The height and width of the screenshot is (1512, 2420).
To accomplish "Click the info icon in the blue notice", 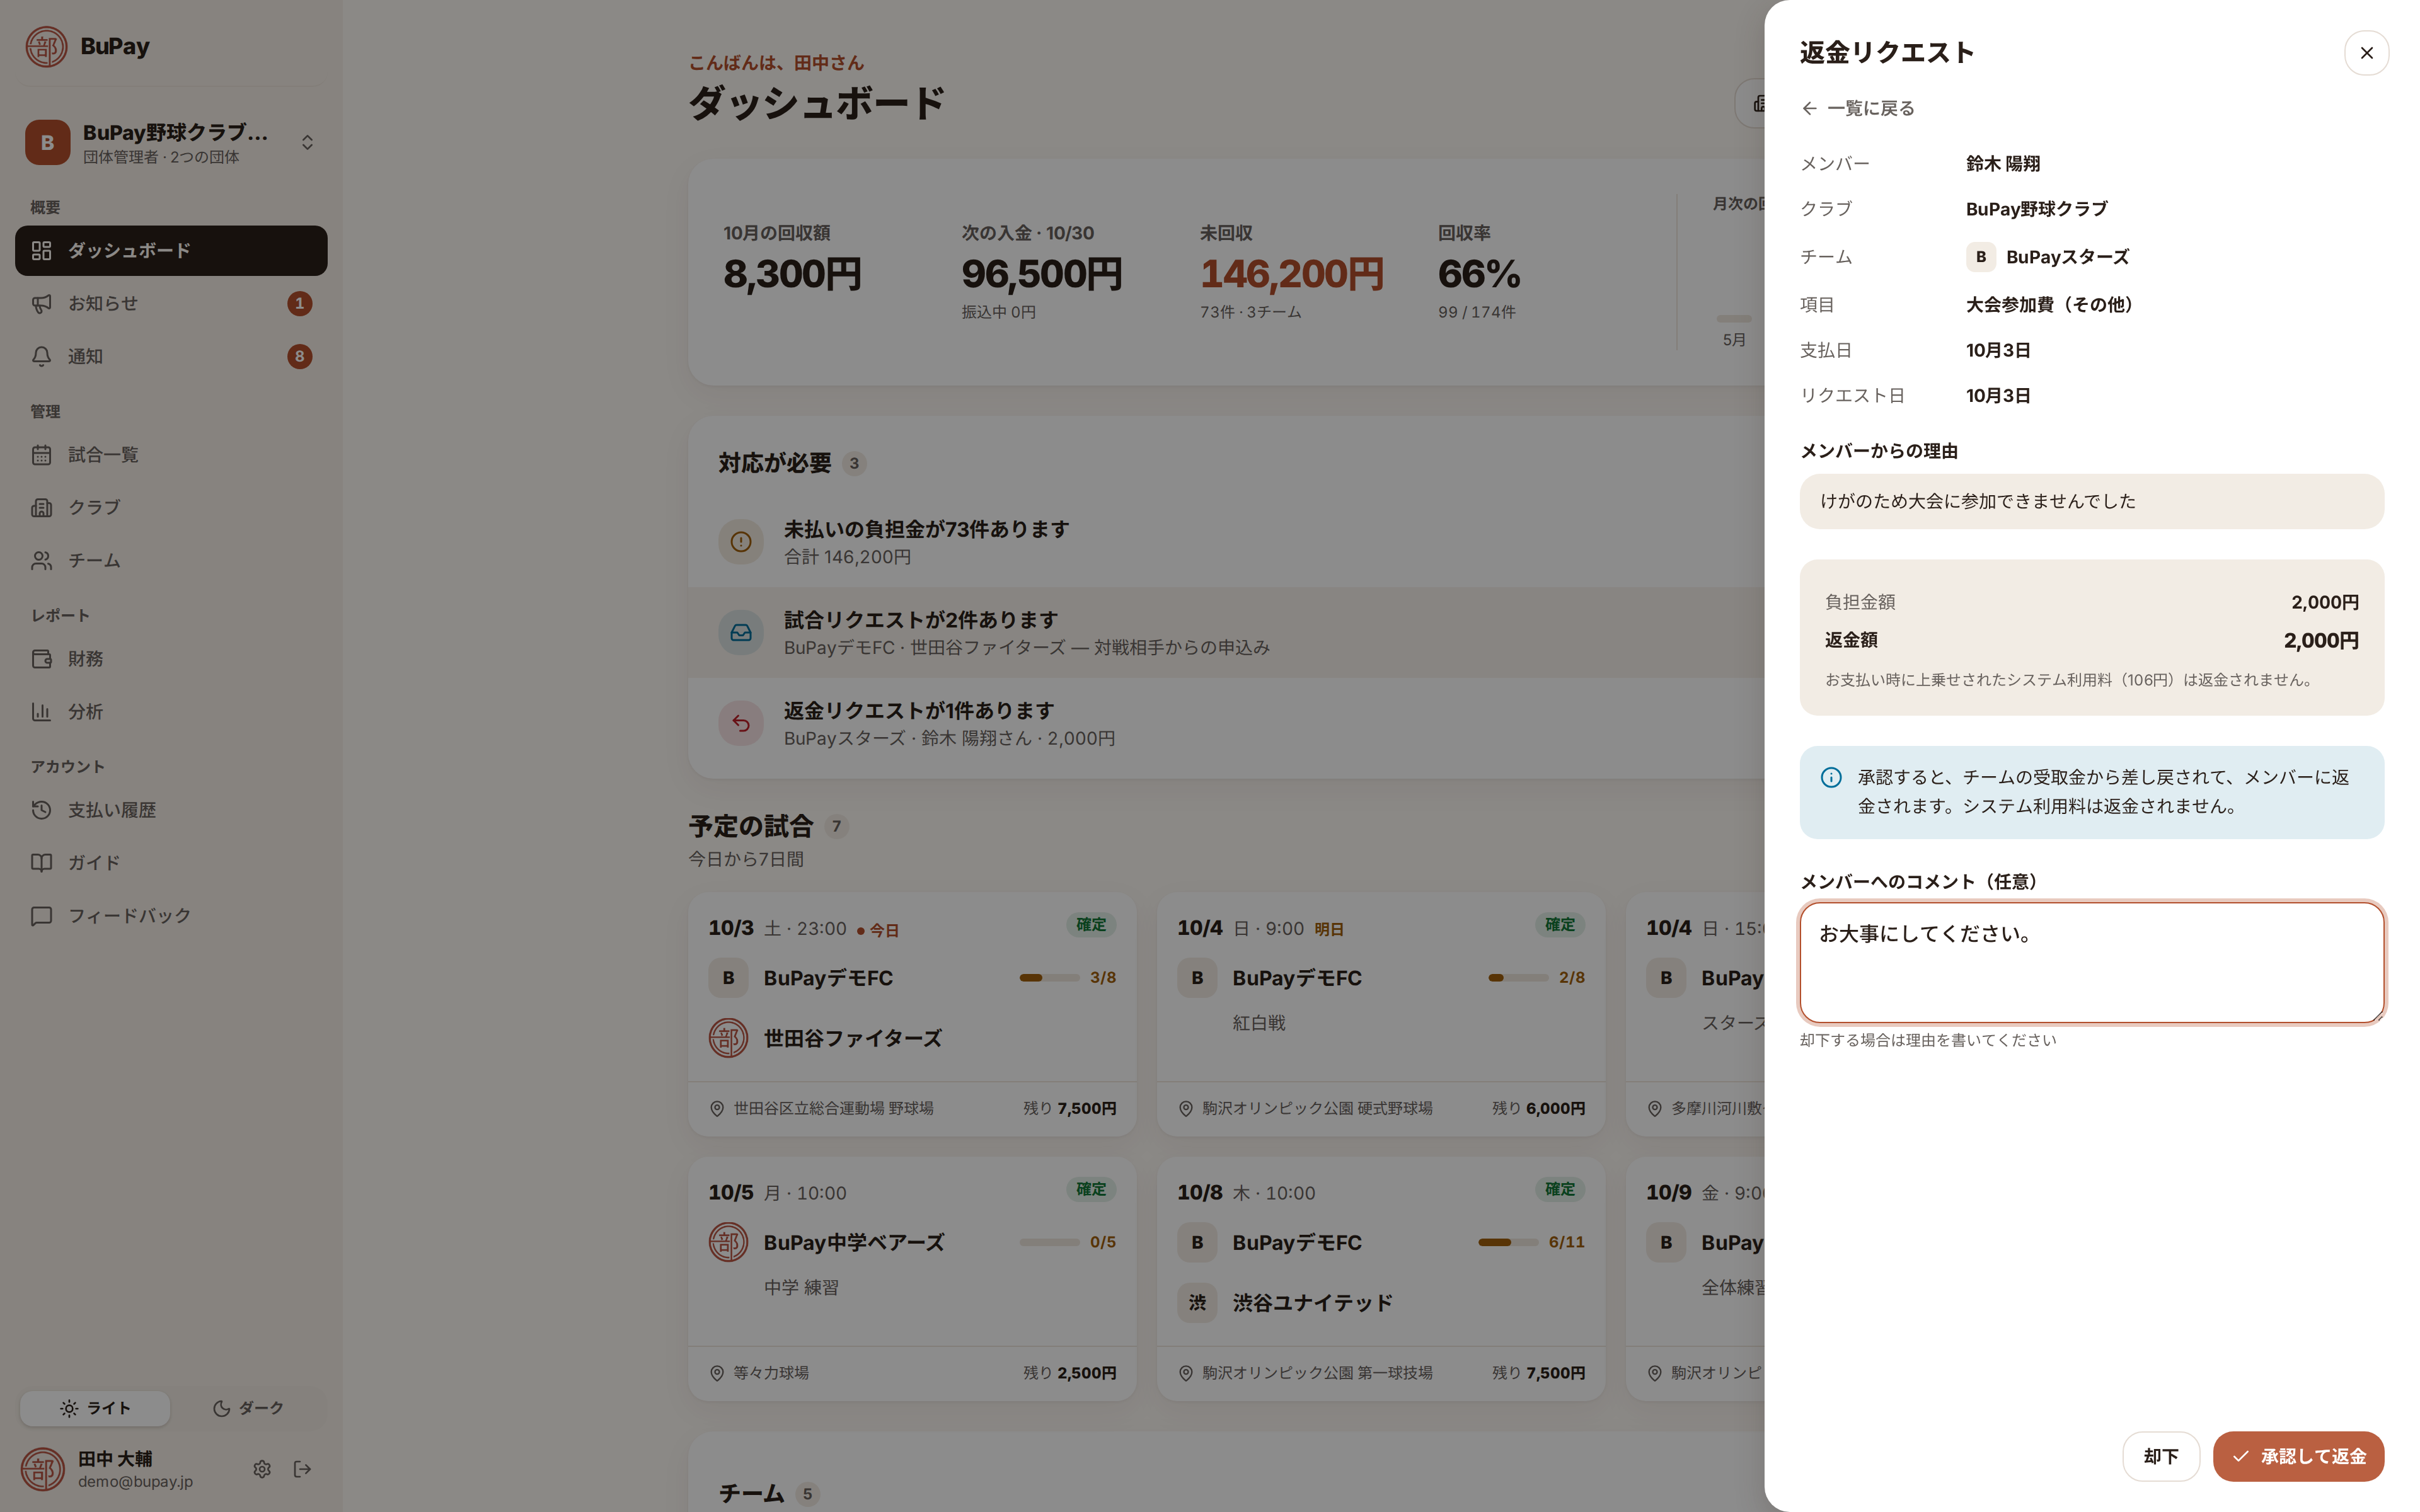I will [x=1831, y=777].
